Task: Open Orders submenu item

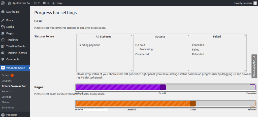Action: (6, 75)
